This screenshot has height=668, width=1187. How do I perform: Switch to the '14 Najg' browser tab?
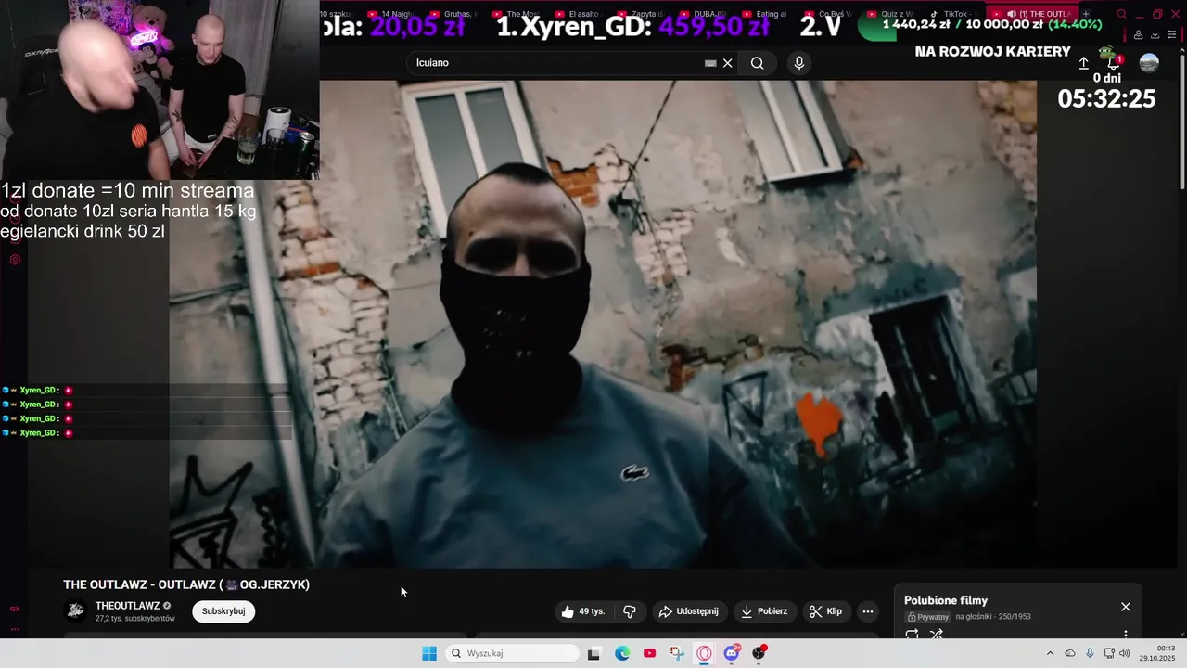coord(391,14)
